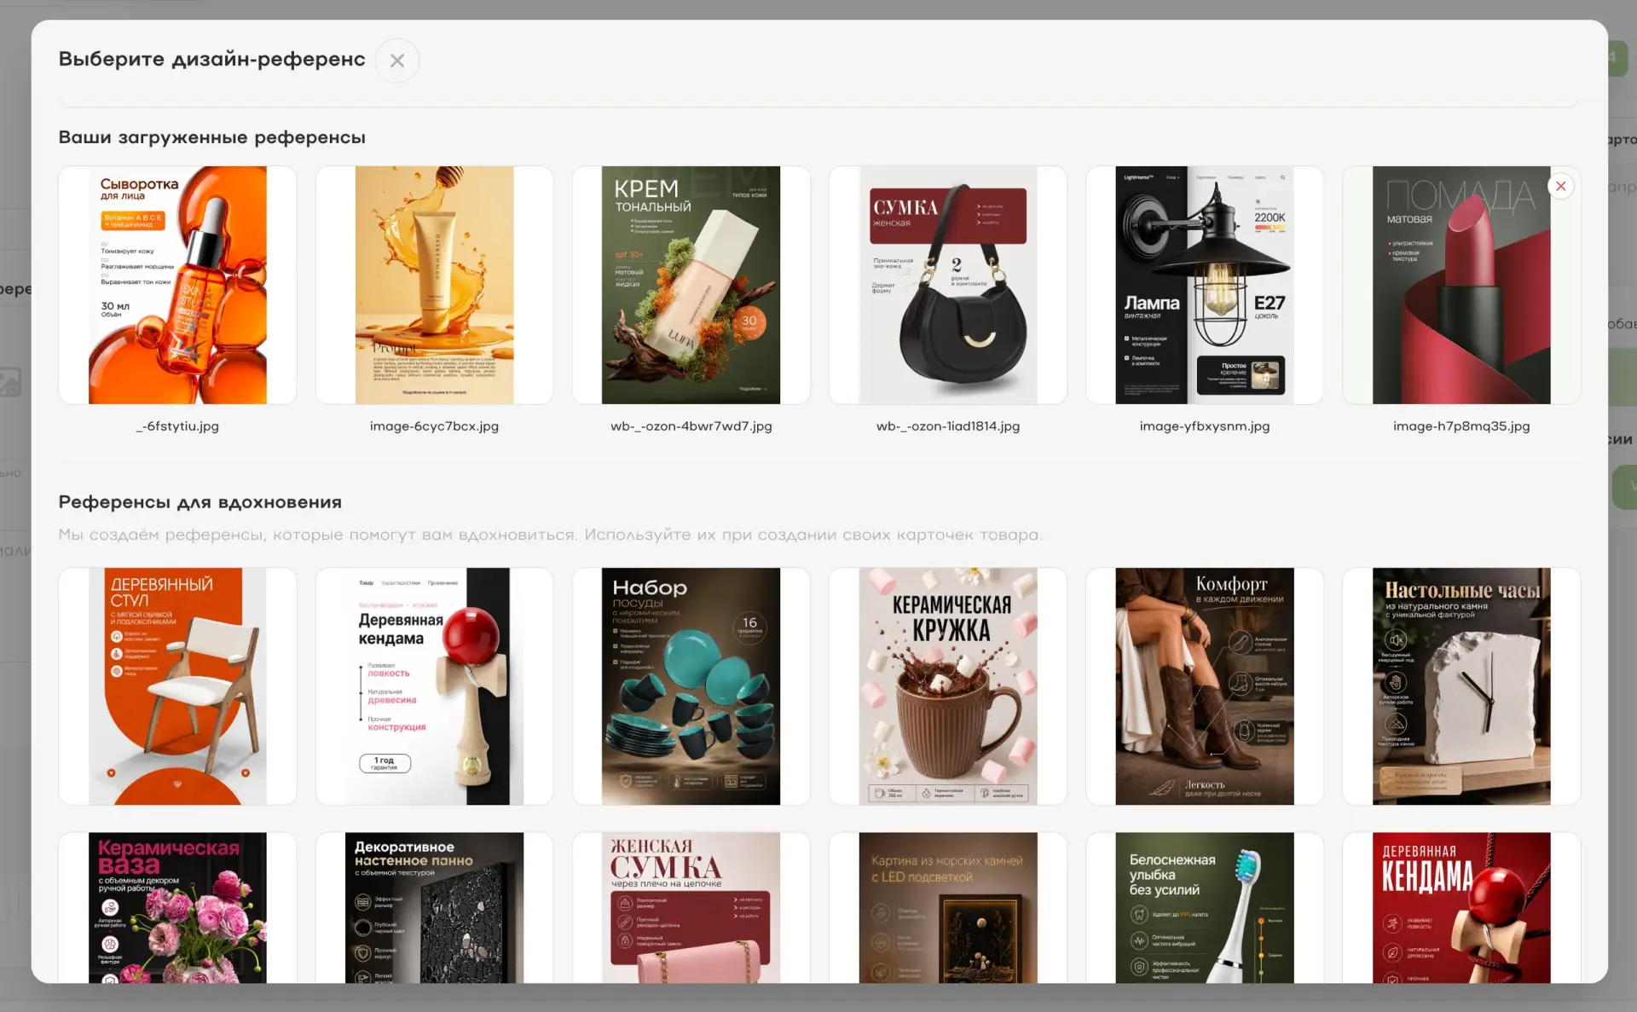
Task: Click the Выберите дизайн-референс dialog title
Action: (x=211, y=59)
